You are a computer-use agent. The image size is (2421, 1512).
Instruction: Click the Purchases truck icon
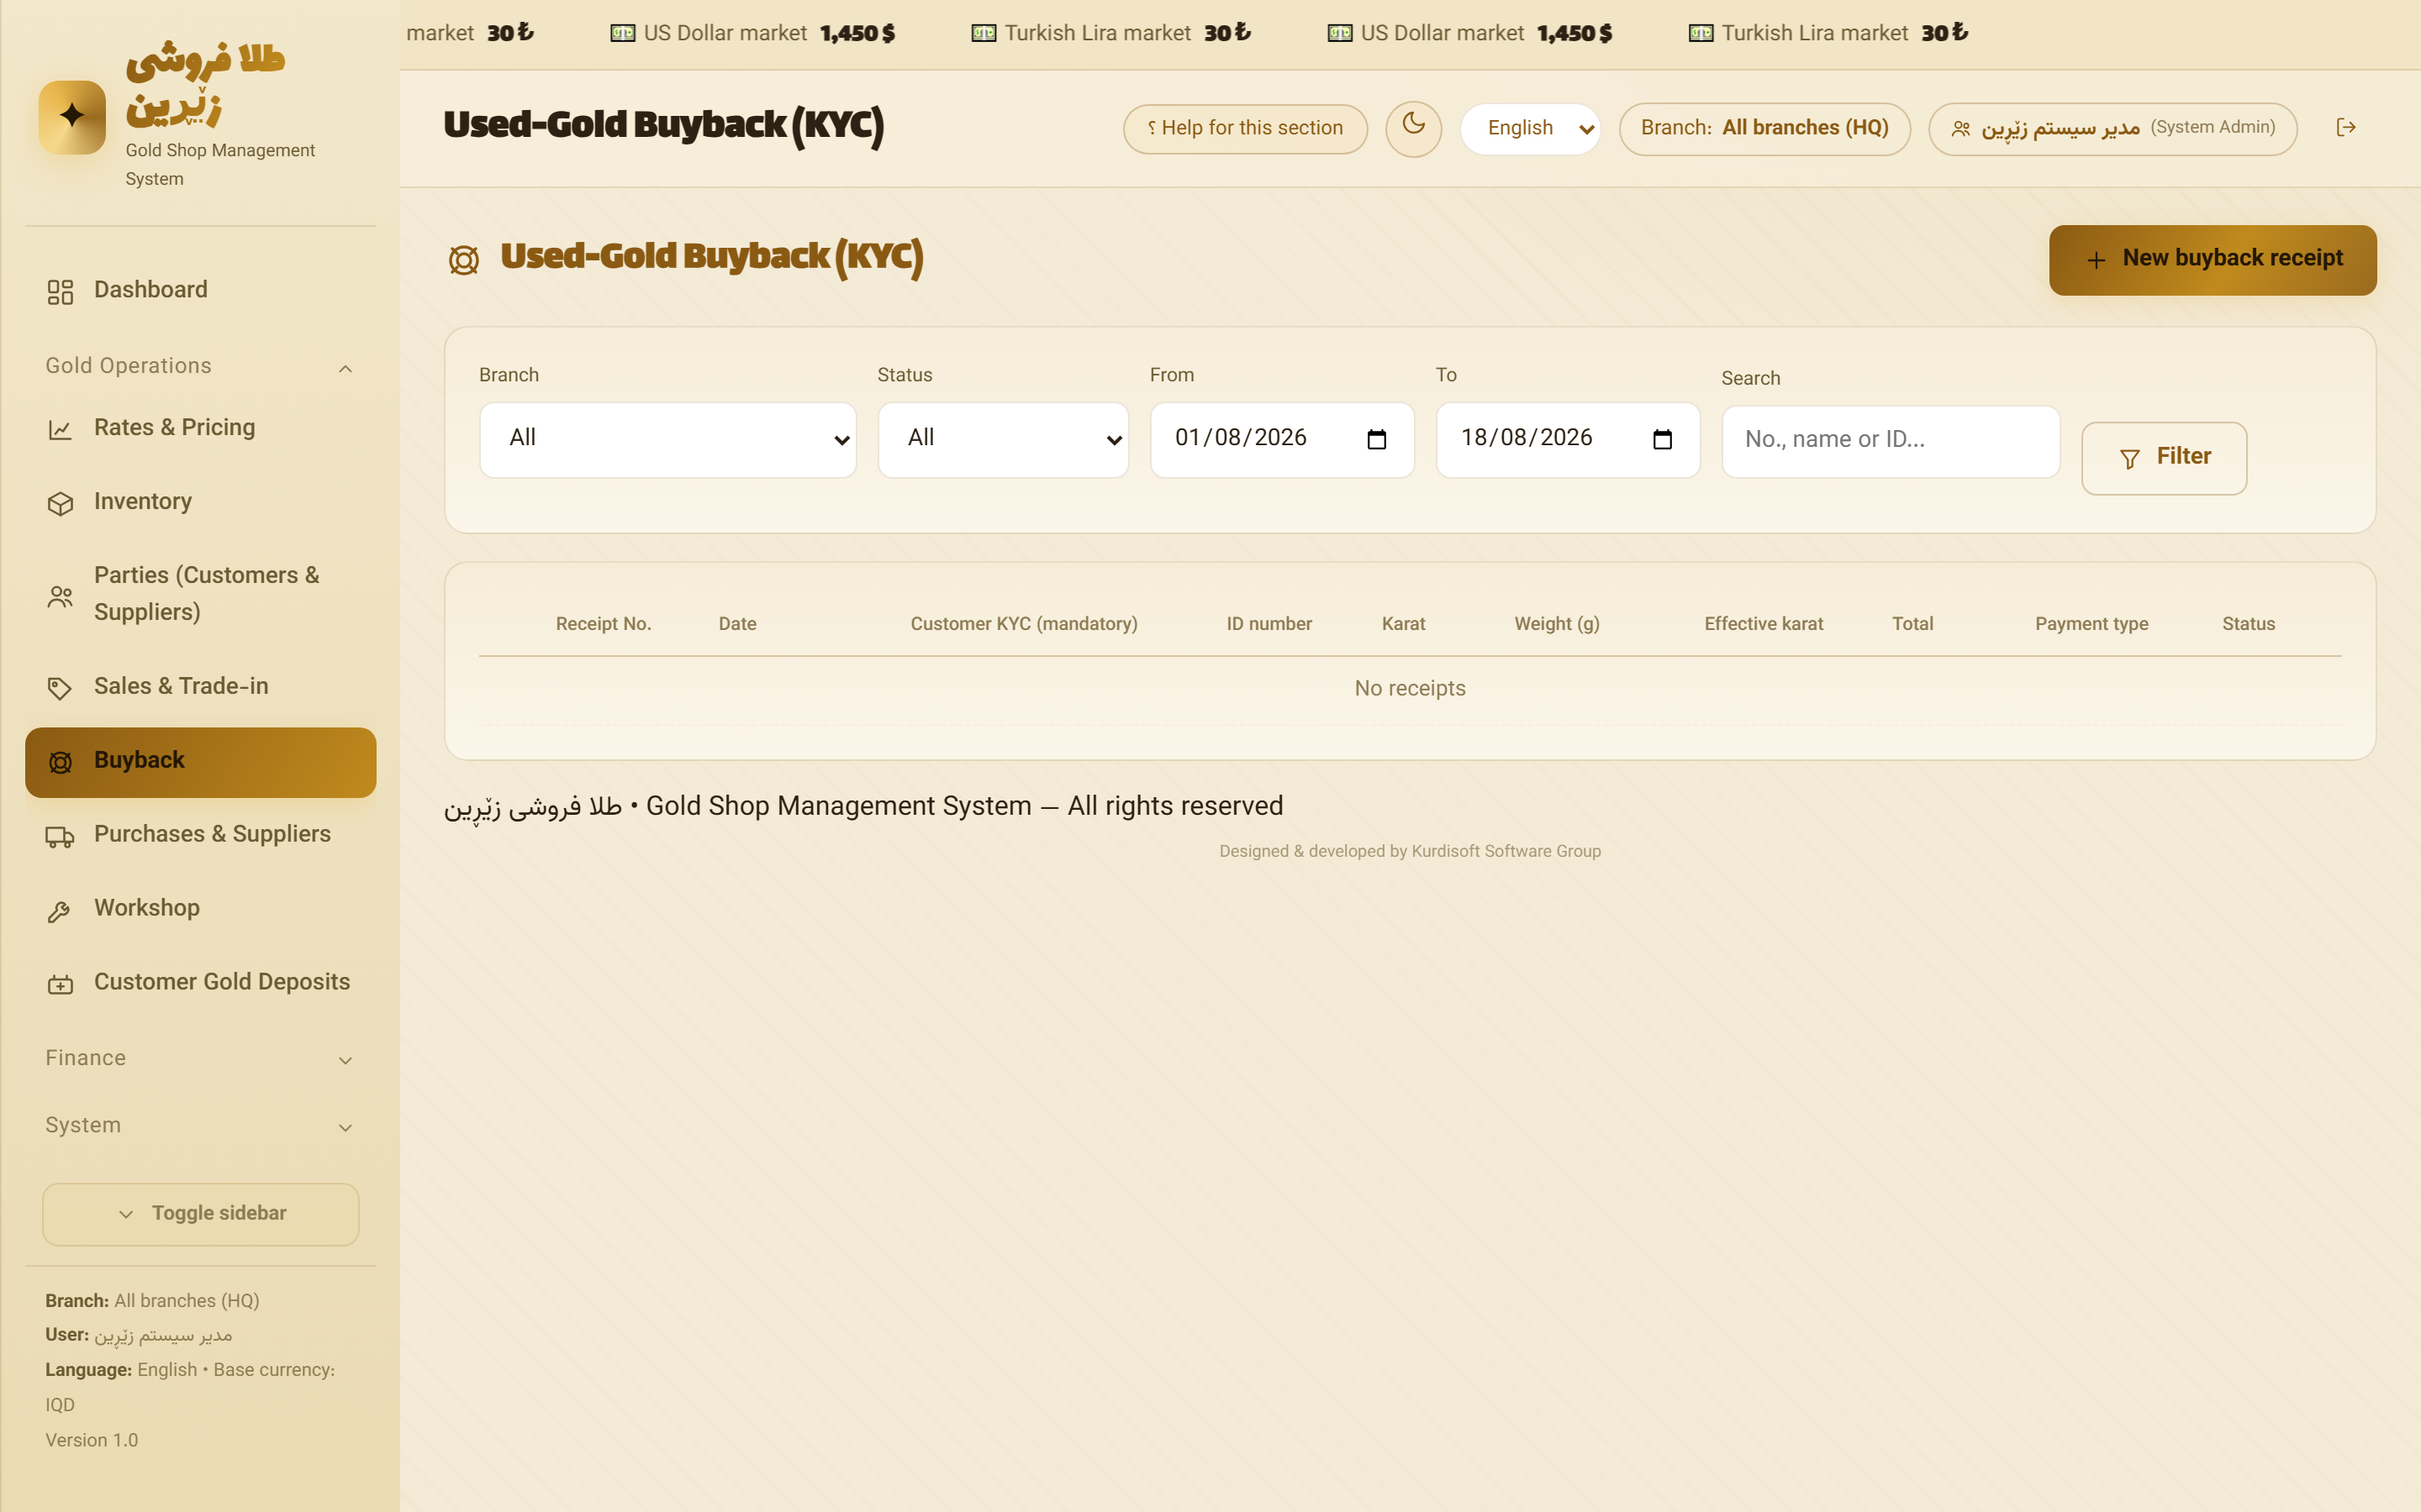(x=60, y=837)
